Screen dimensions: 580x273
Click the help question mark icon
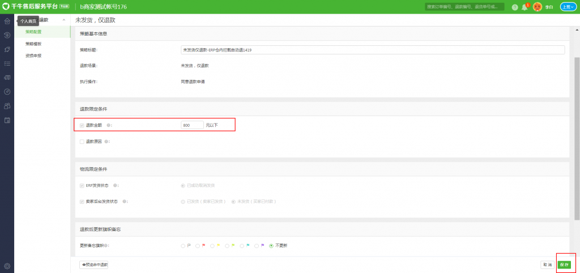coord(515,7)
